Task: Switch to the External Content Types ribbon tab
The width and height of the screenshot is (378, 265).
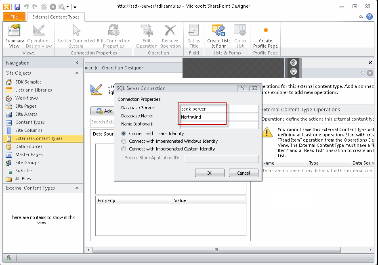Action: 56,17
